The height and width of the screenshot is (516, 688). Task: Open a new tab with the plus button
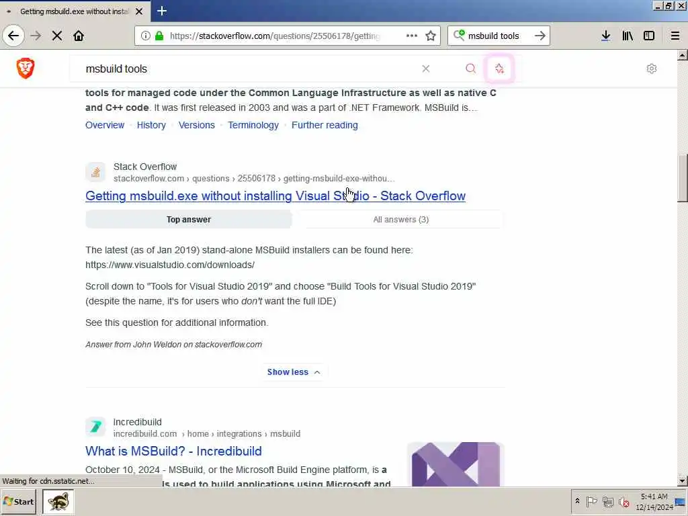pos(162,11)
